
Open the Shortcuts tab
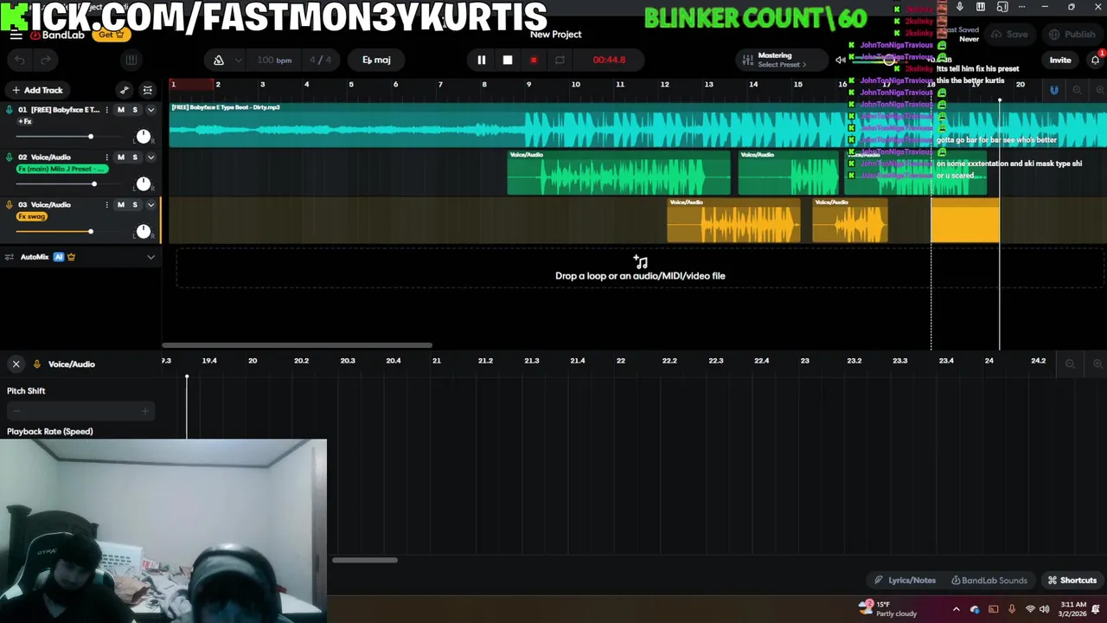(x=1072, y=581)
